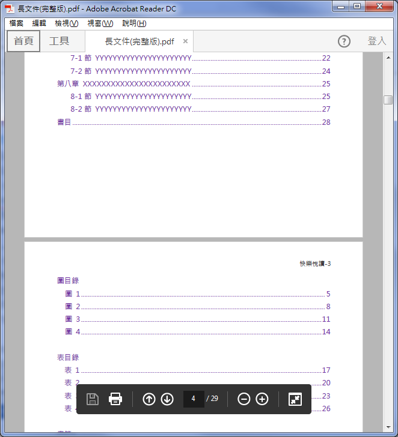398x437 pixels.
Task: Switch to the 首頁 tab
Action: point(23,41)
